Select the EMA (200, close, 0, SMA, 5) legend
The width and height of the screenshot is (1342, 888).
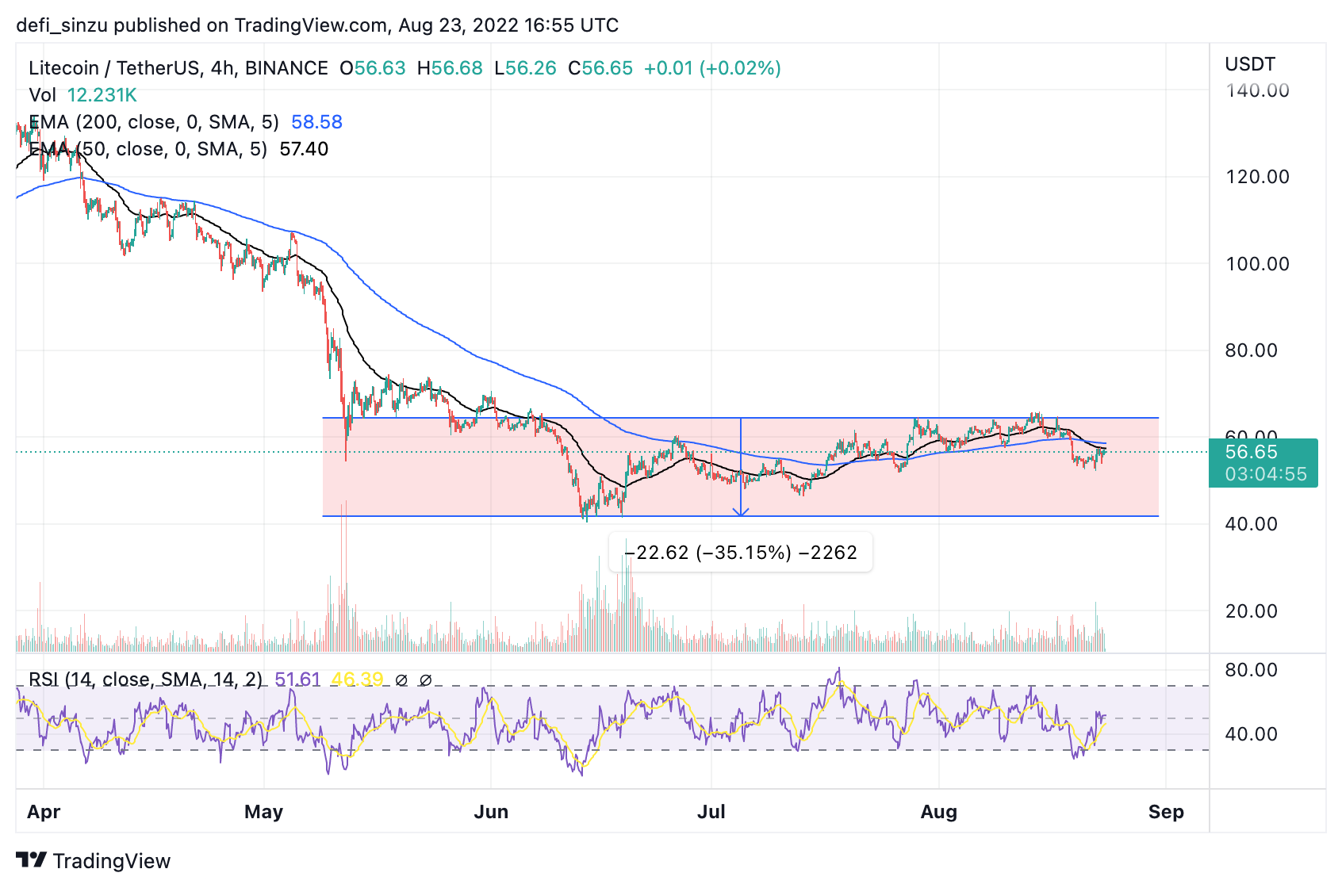(x=186, y=122)
